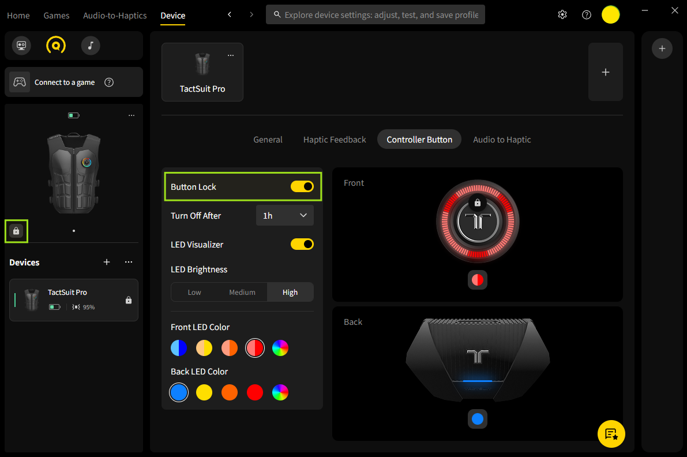This screenshot has width=687, height=457.
Task: Click the gamepad icon beside Connect to a game
Action: (20, 82)
